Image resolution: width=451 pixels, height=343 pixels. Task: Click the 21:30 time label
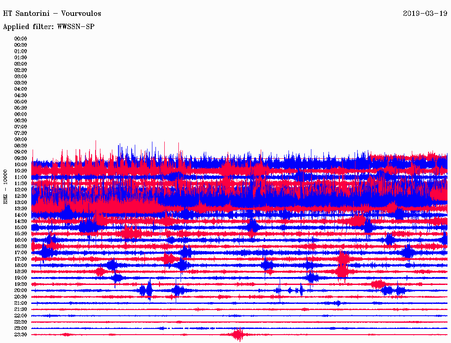pyautogui.click(x=21, y=310)
